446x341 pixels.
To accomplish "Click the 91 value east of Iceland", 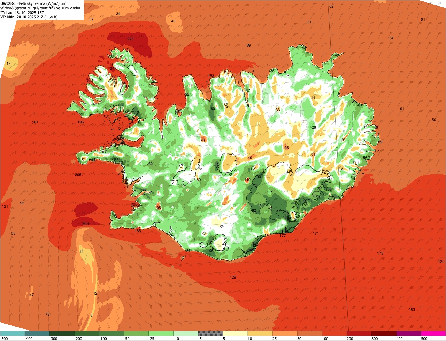I will click(x=402, y=109).
